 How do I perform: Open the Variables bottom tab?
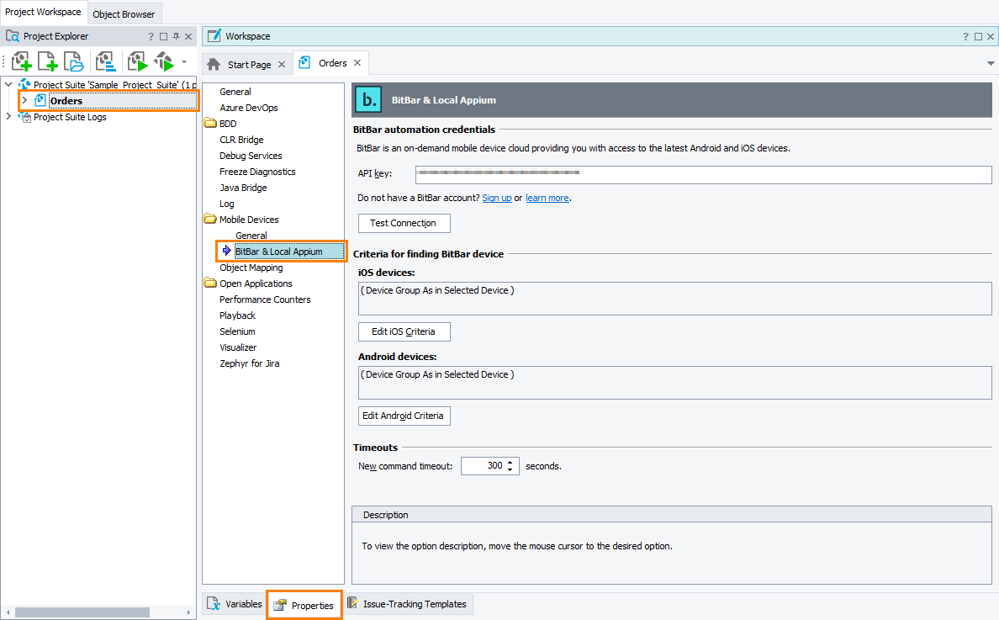(x=235, y=604)
